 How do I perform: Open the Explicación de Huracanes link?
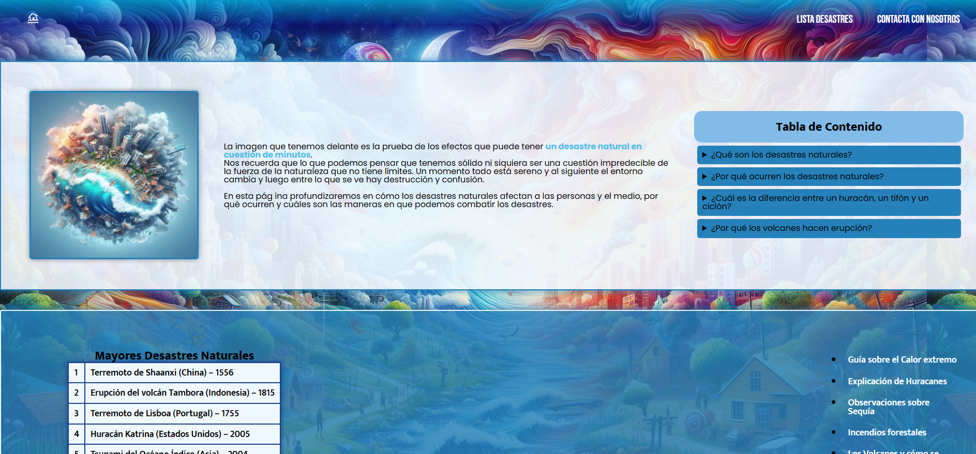pyautogui.click(x=897, y=381)
